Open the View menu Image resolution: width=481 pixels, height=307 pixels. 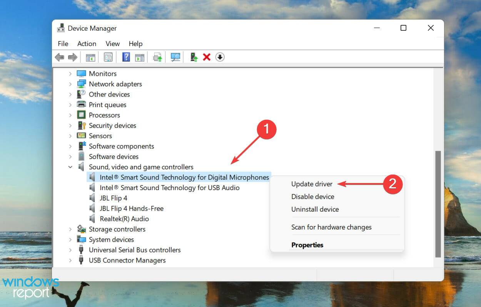point(112,43)
